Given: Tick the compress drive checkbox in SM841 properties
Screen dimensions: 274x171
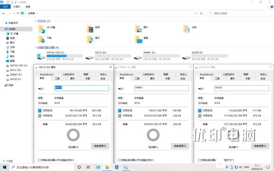Looking at the screenshot, I should click(x=119, y=160).
